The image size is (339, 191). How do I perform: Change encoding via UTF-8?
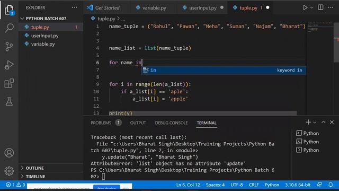click(x=237, y=185)
